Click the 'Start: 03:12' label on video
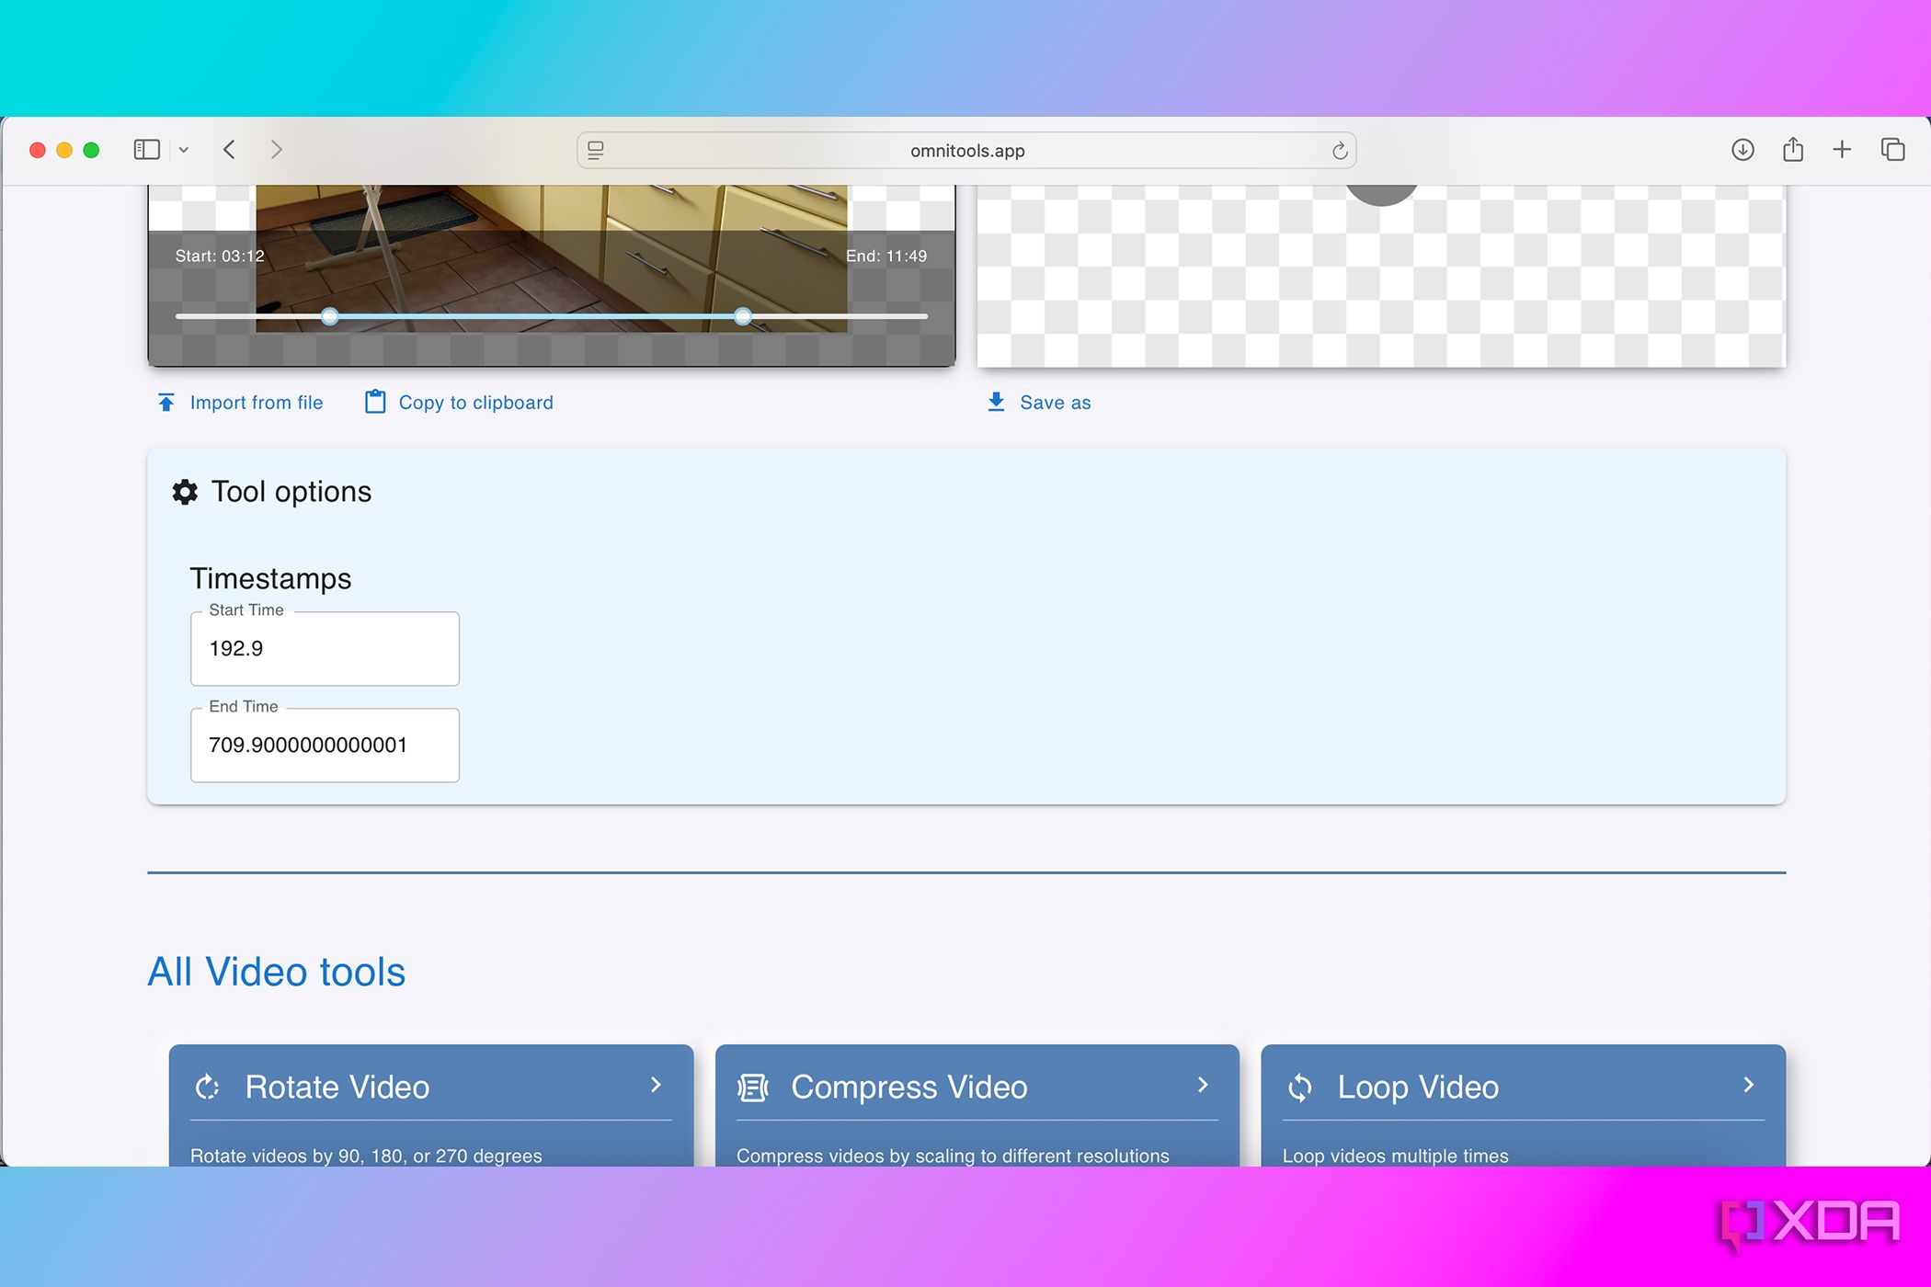The height and width of the screenshot is (1287, 1931). point(220,256)
